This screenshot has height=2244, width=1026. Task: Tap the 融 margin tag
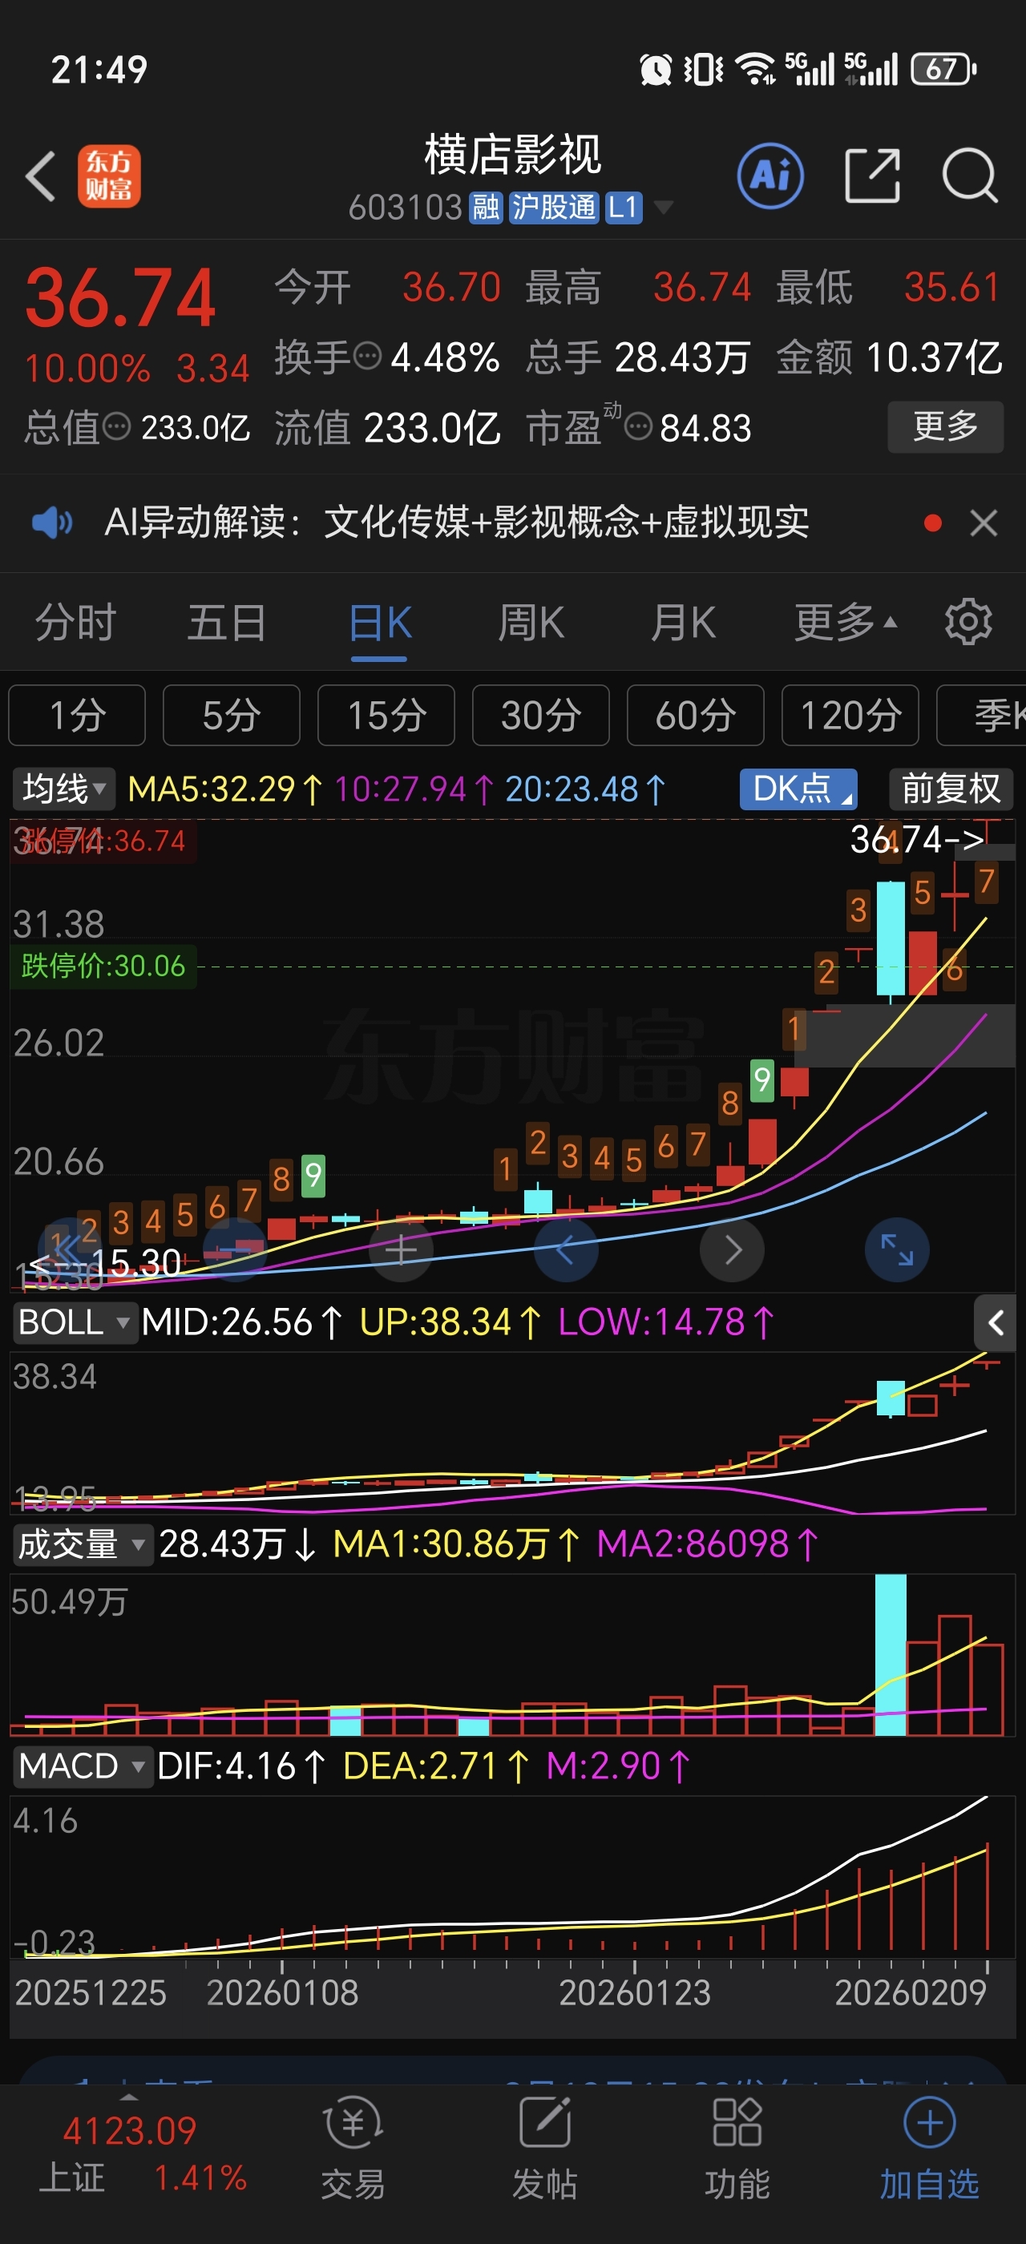click(x=486, y=208)
